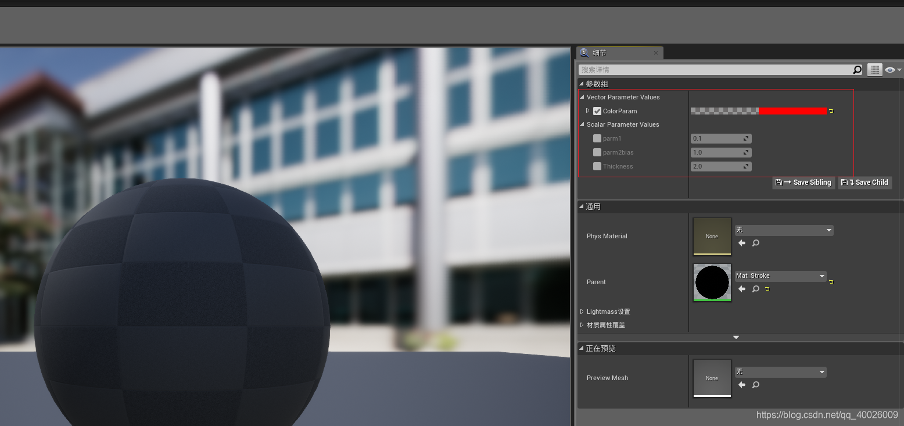Enable the parm2bias override checkbox
Screen dimensions: 904x426
point(597,152)
